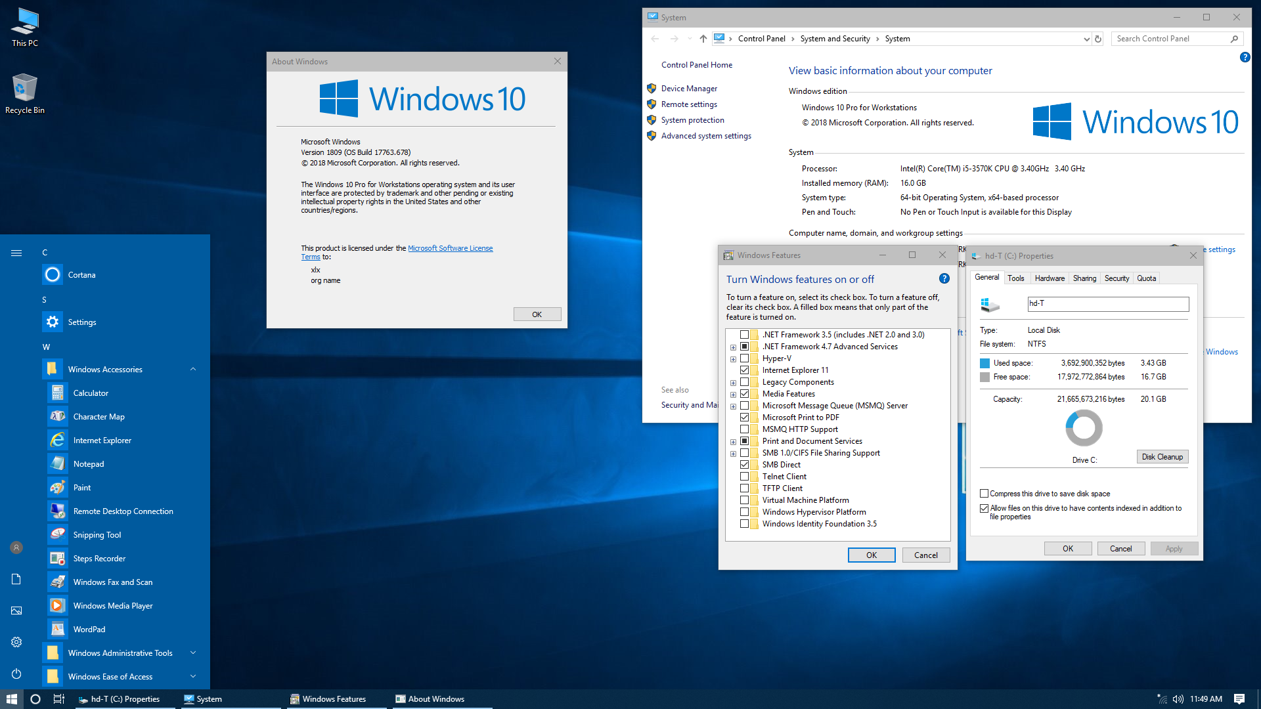1261x709 pixels.
Task: Refresh the Control Panel address bar
Action: 1098,39
